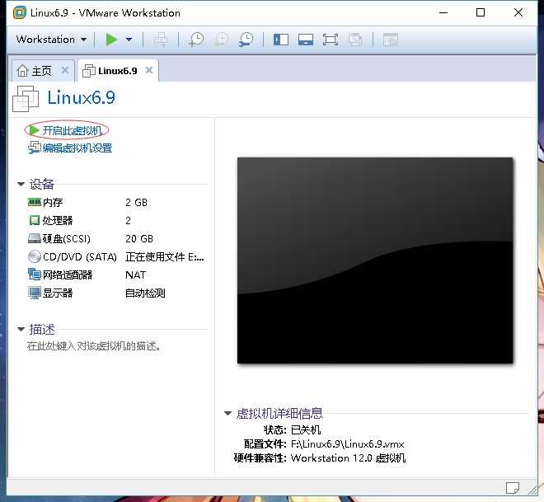The width and height of the screenshot is (544, 502).
Task: Click the network adapter icon
Action: click(35, 274)
